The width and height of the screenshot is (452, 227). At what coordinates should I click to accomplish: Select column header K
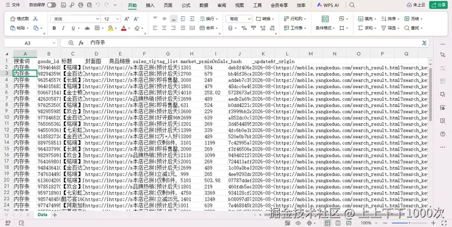[263, 54]
